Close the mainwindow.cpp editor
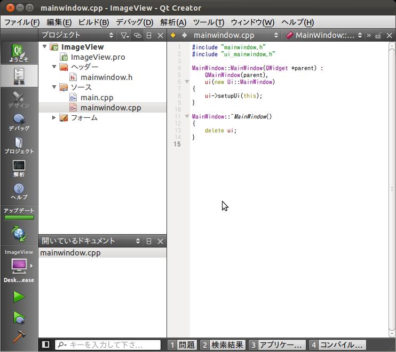This screenshot has height=352, width=396. point(390,35)
